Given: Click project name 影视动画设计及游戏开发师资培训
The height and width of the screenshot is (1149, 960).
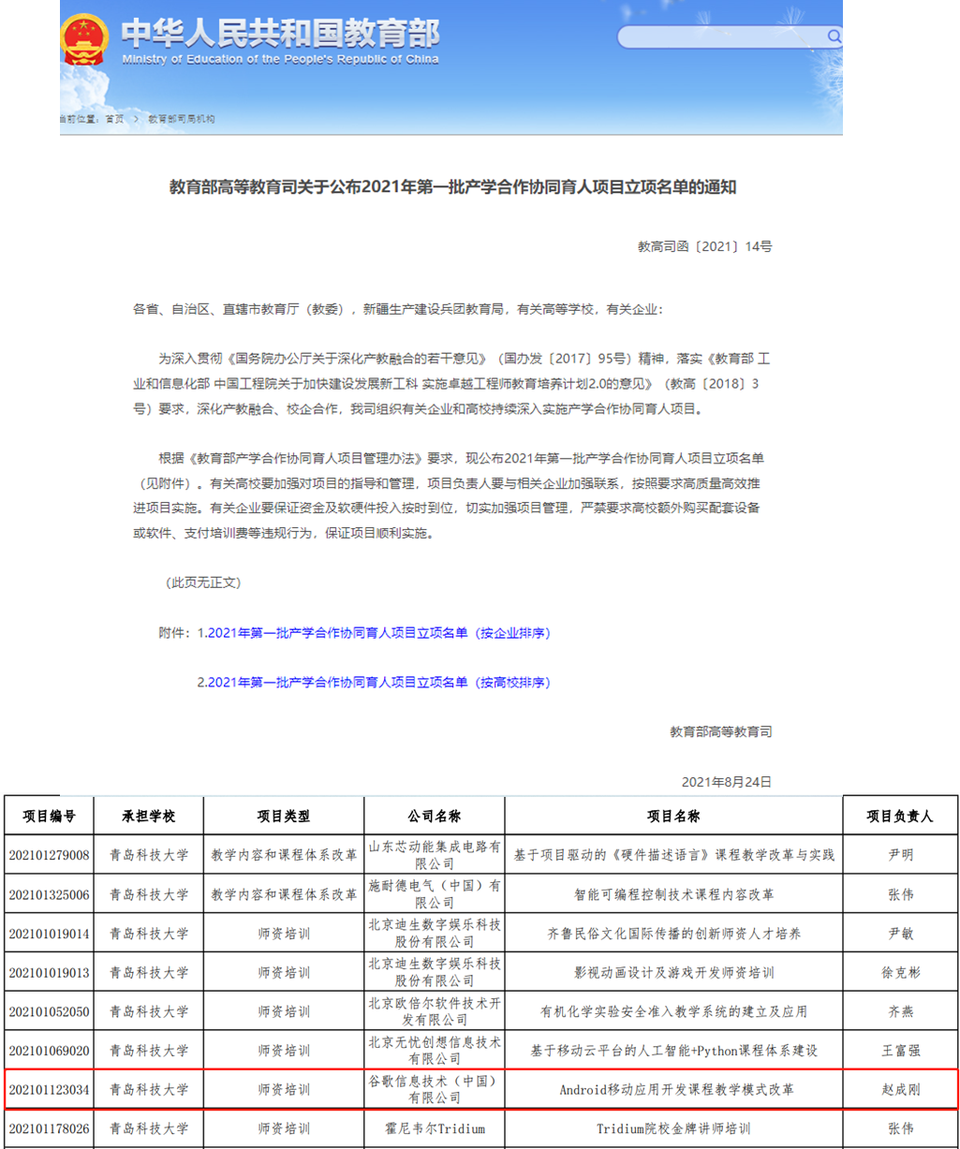Looking at the screenshot, I should 673,973.
